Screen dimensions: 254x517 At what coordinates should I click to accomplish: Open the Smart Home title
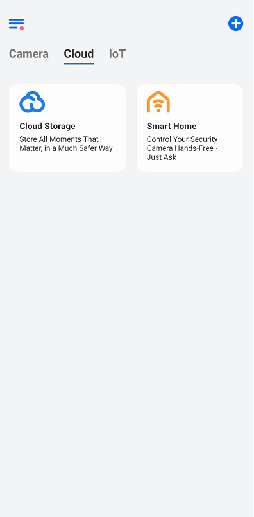pyautogui.click(x=172, y=126)
